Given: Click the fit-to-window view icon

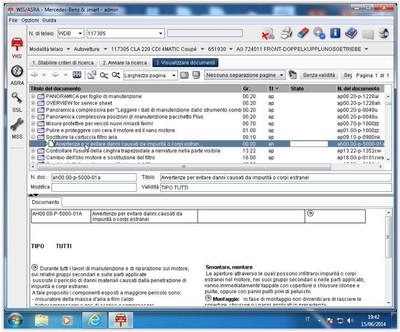Looking at the screenshot, I should (x=77, y=75).
